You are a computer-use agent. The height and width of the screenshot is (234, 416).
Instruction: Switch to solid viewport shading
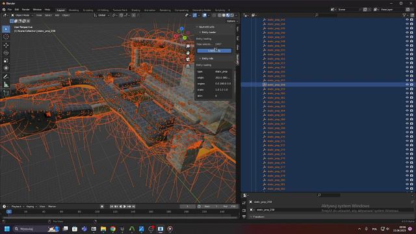[224, 15]
